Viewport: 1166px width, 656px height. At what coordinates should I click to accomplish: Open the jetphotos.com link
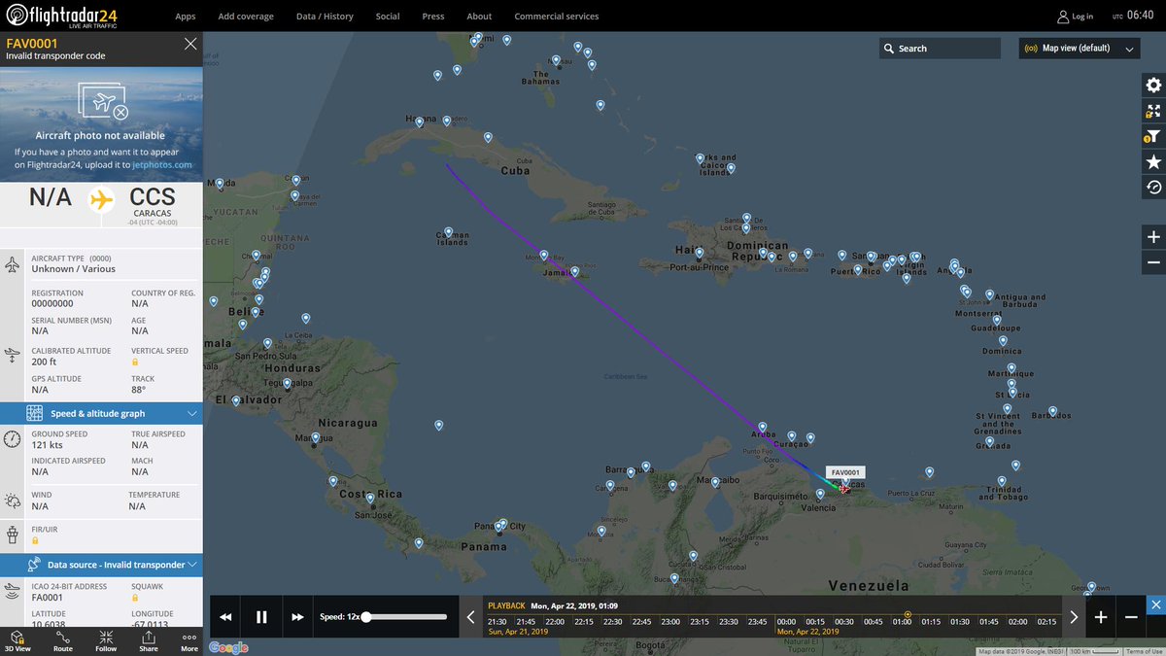point(162,164)
